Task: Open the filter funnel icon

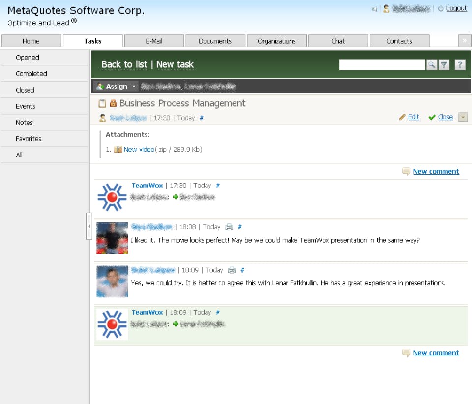Action: 443,65
